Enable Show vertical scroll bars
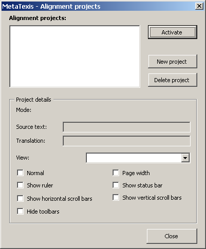This screenshot has width=206, height=249. coord(116,198)
